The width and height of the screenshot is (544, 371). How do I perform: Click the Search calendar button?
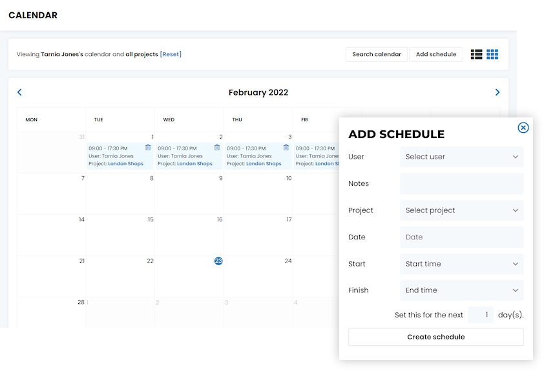[x=377, y=54]
